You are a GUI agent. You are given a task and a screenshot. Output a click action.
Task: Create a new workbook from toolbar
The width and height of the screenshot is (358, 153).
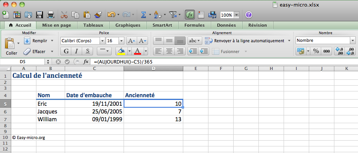(x=5, y=15)
